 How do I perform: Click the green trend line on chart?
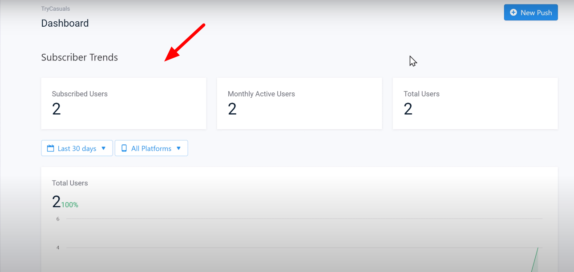click(x=535, y=259)
